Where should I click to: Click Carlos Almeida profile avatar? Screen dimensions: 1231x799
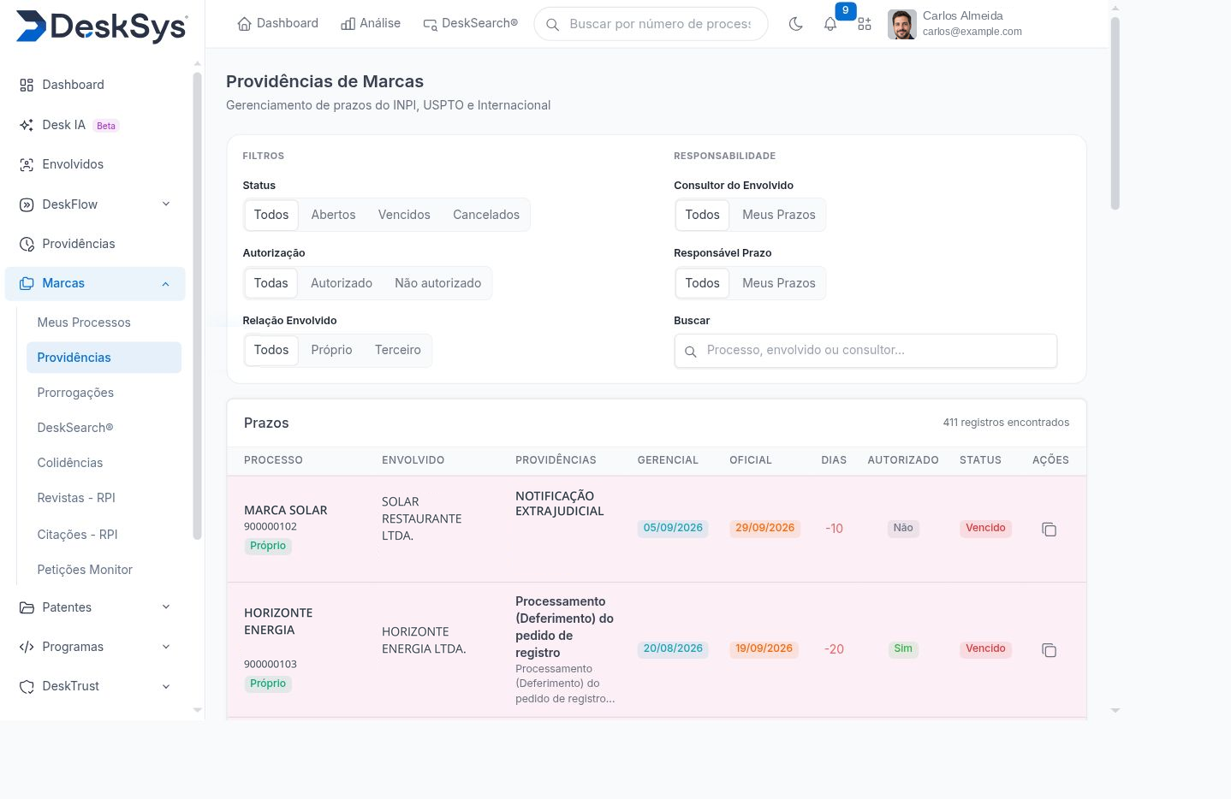coord(902,24)
